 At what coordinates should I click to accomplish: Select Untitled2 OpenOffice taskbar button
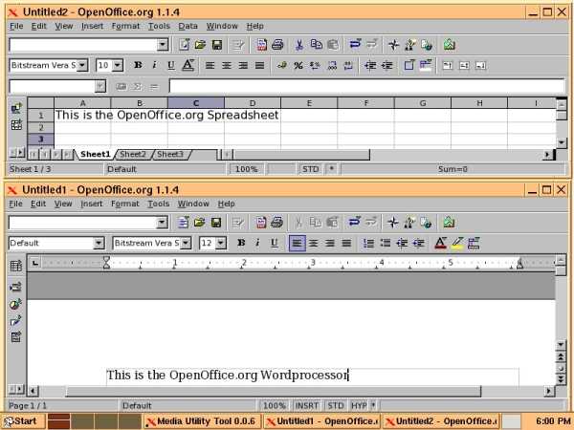pos(441,421)
